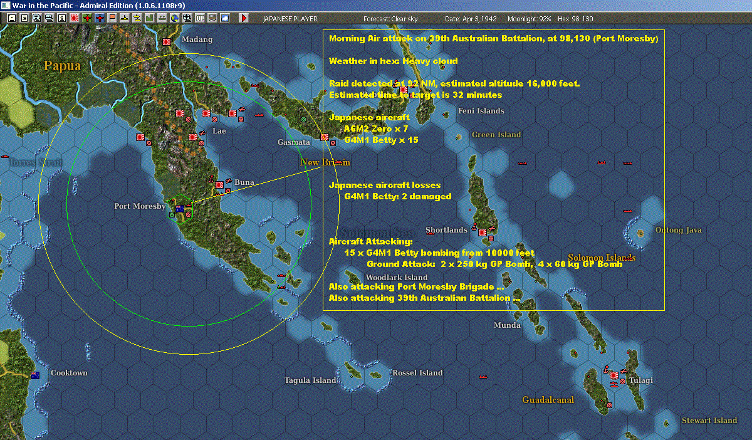Click the globe toolbar icon
The height and width of the screenshot is (440, 752).
(174, 19)
